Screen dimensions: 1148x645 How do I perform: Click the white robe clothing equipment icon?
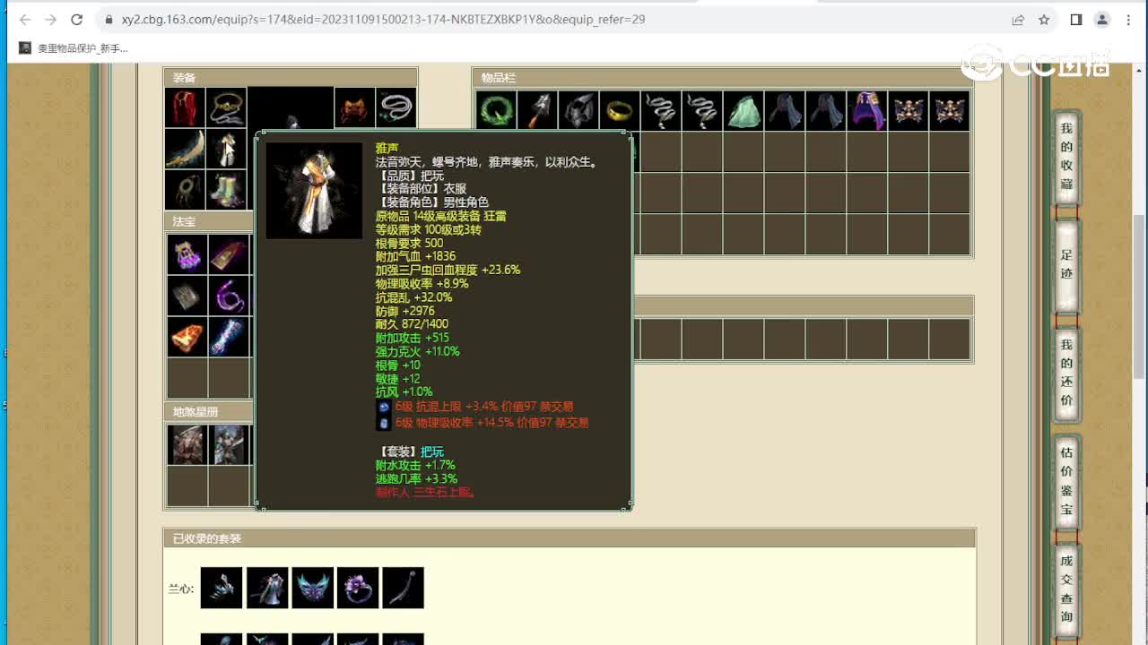(x=227, y=149)
